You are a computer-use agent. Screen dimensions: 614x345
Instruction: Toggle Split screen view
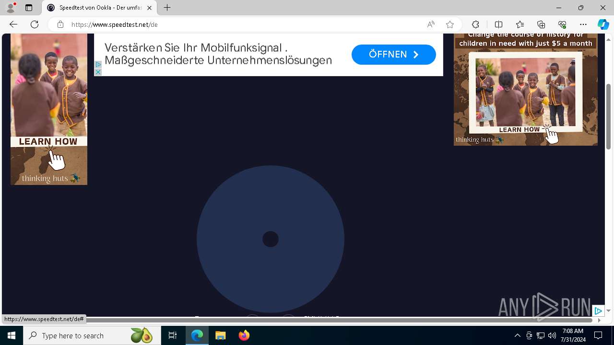(x=498, y=24)
